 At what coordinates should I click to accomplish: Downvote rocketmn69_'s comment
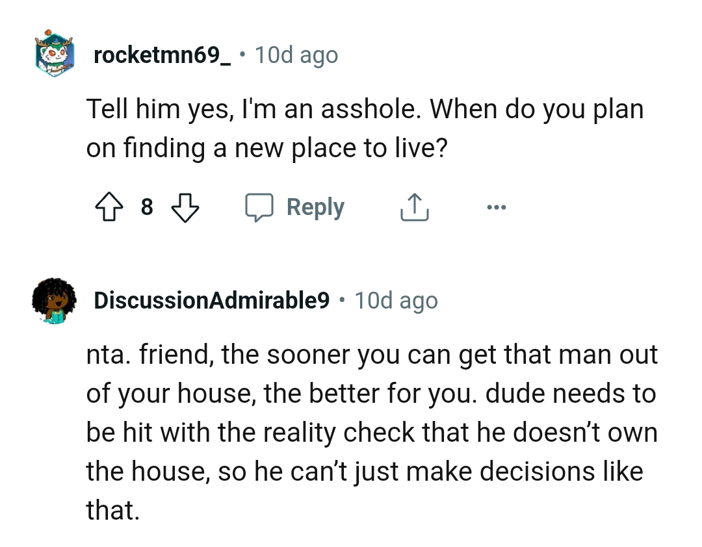click(185, 208)
